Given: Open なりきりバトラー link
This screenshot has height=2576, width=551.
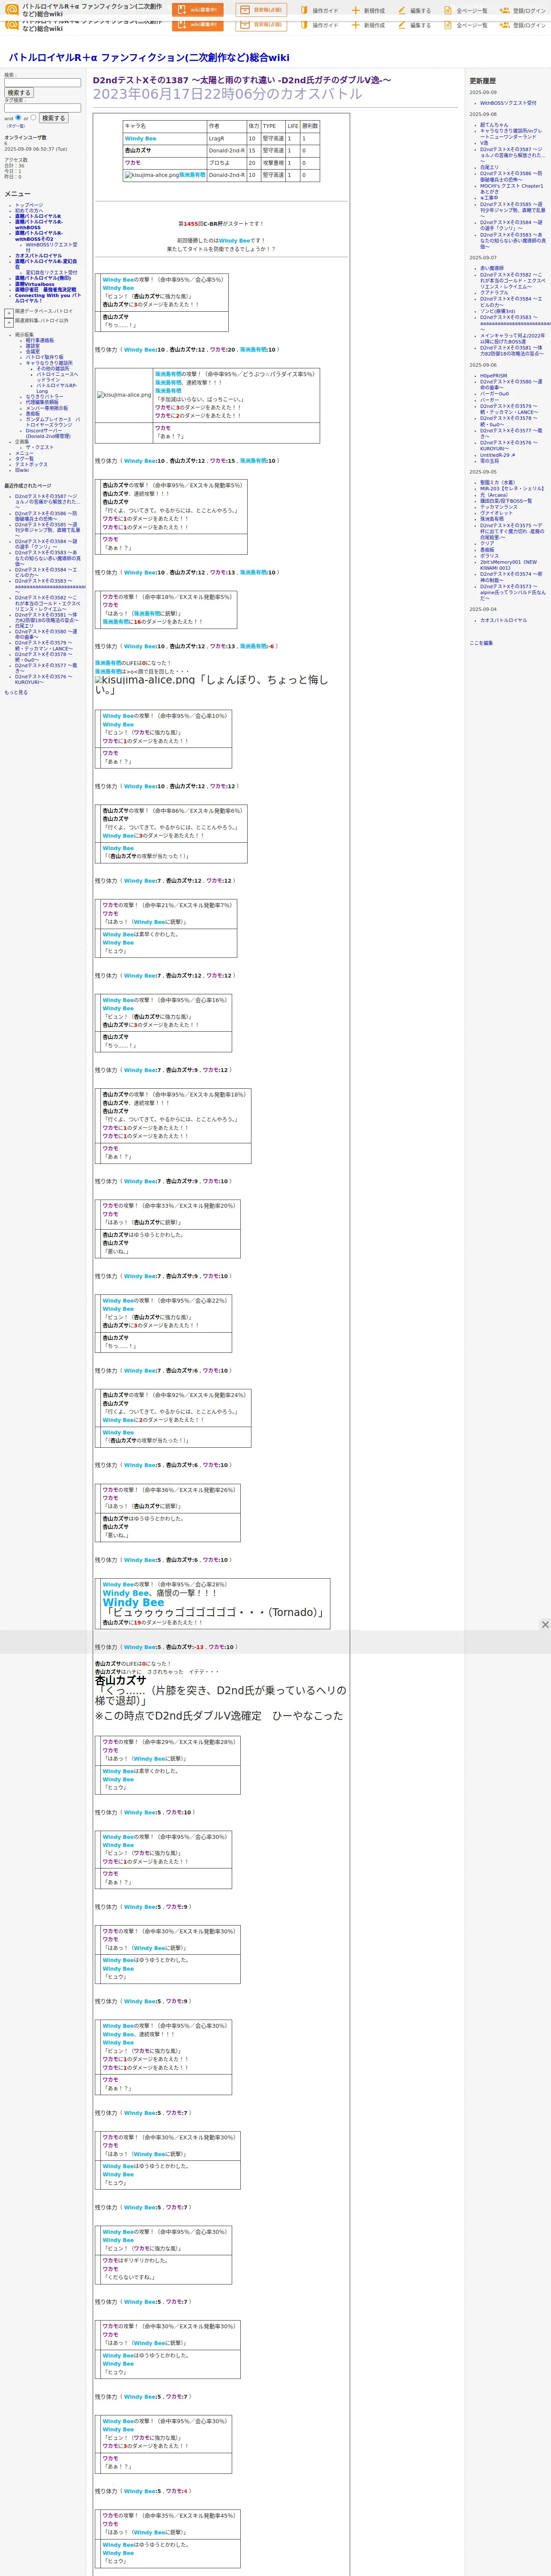Looking at the screenshot, I should 44,397.
